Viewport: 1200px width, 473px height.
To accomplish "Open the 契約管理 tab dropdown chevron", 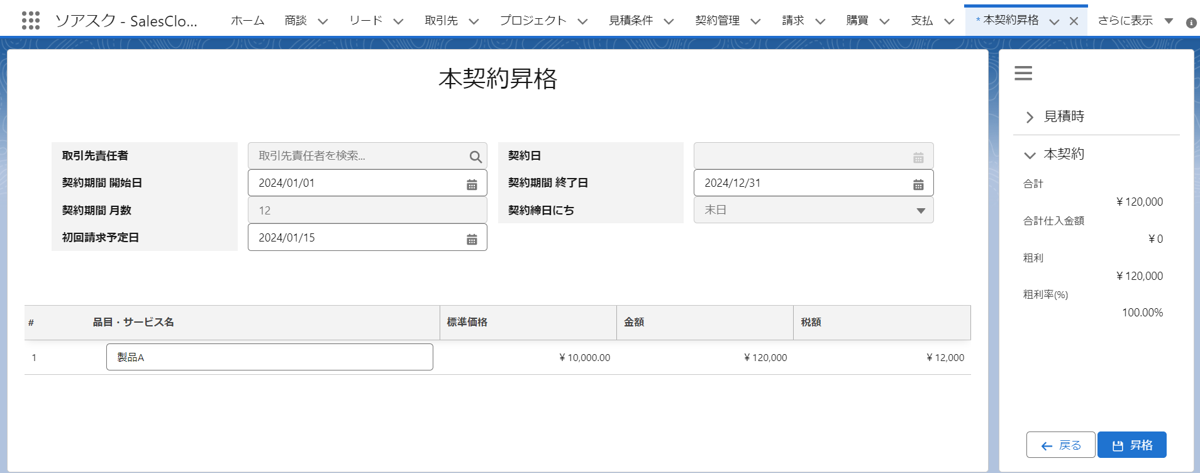I will pos(755,21).
